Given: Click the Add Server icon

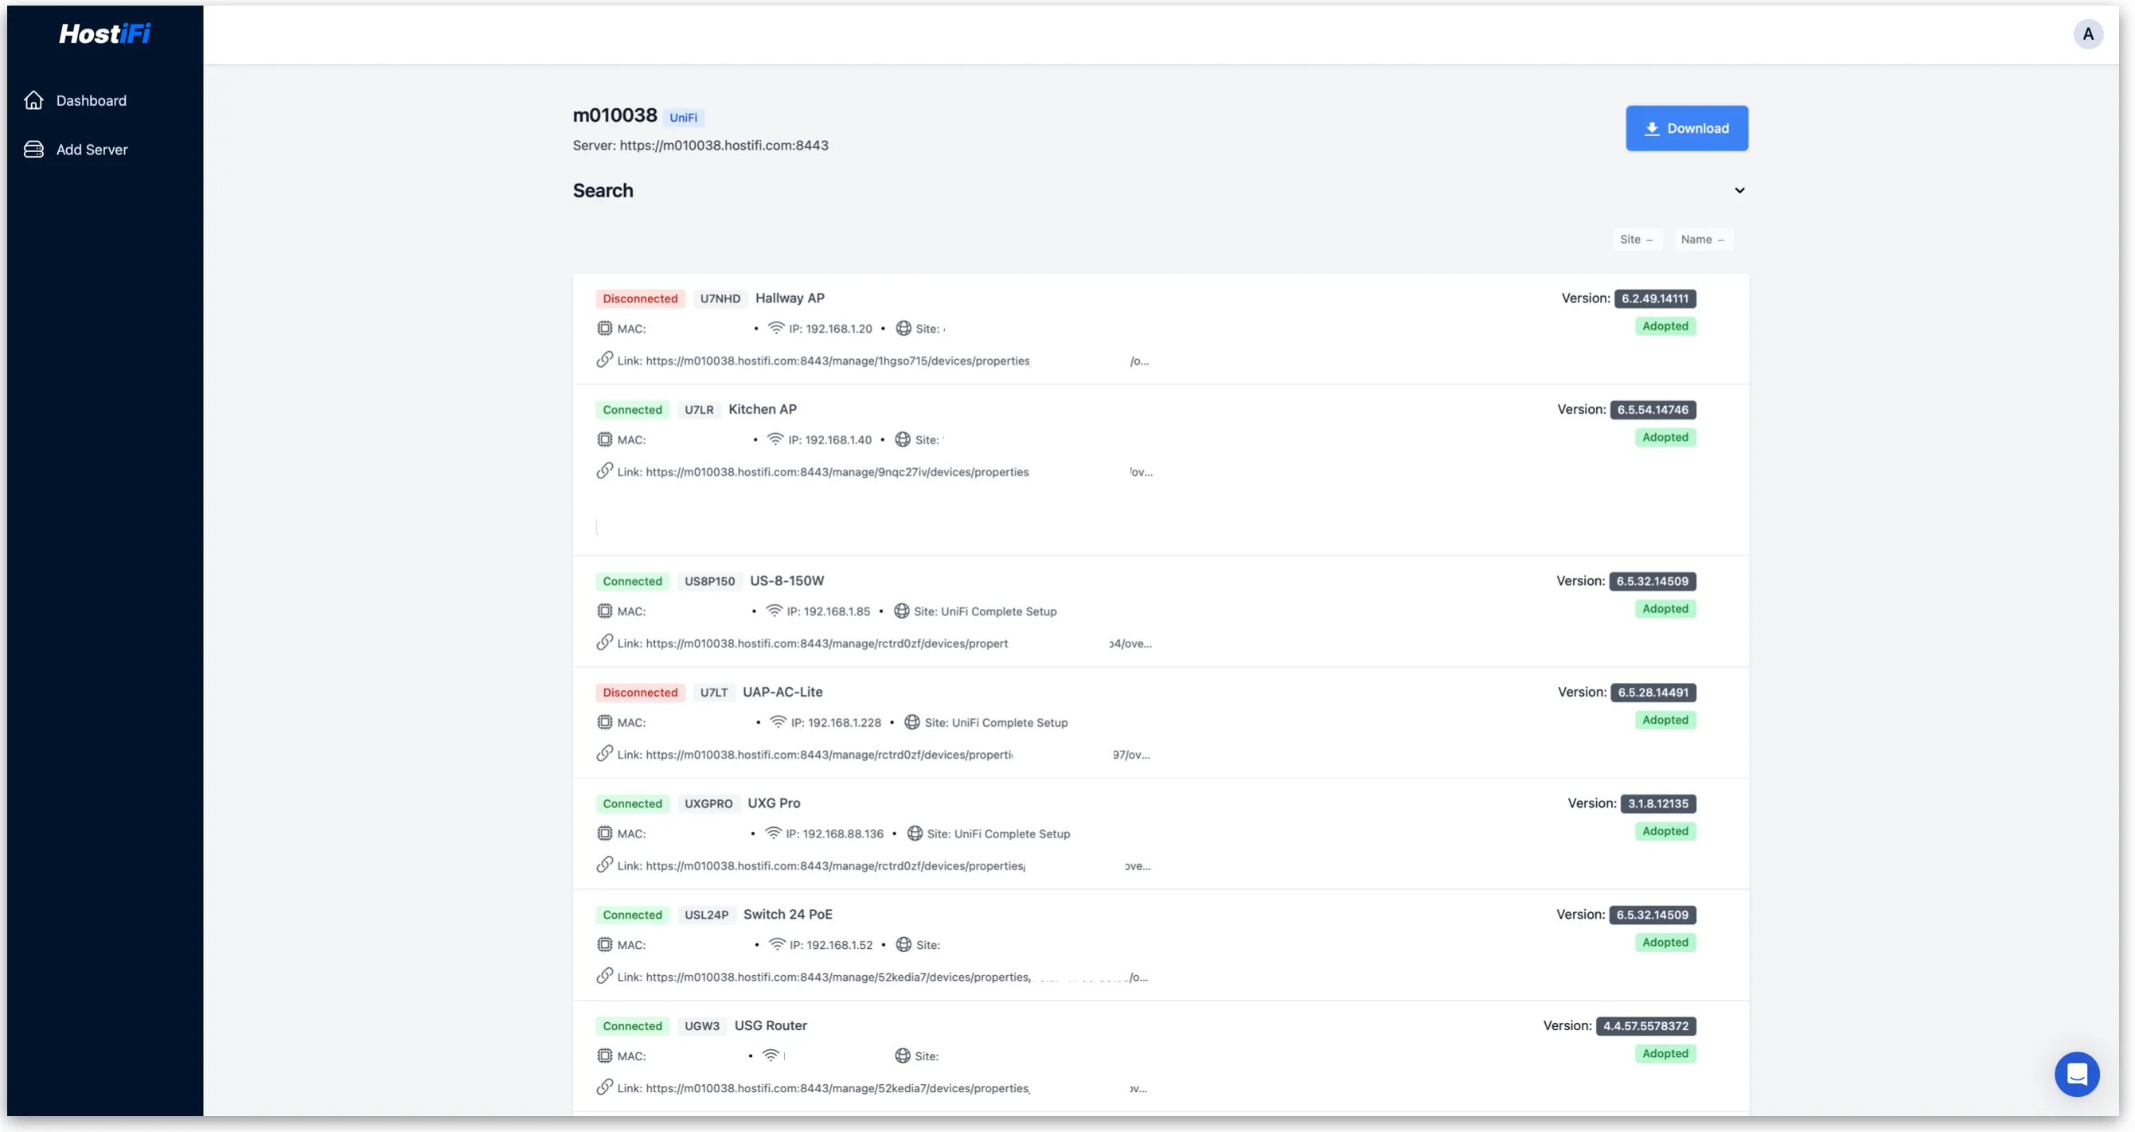Looking at the screenshot, I should [x=33, y=149].
